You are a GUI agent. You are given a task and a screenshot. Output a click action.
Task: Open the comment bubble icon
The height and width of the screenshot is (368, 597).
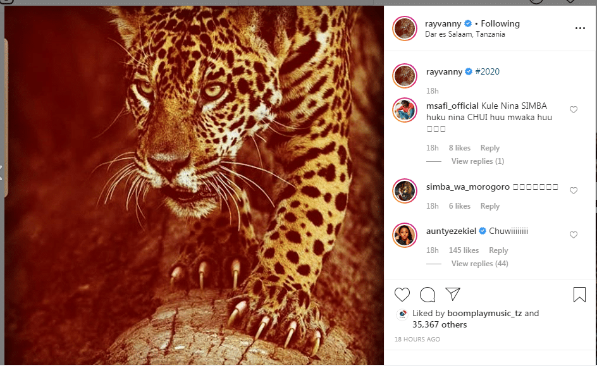coord(428,294)
